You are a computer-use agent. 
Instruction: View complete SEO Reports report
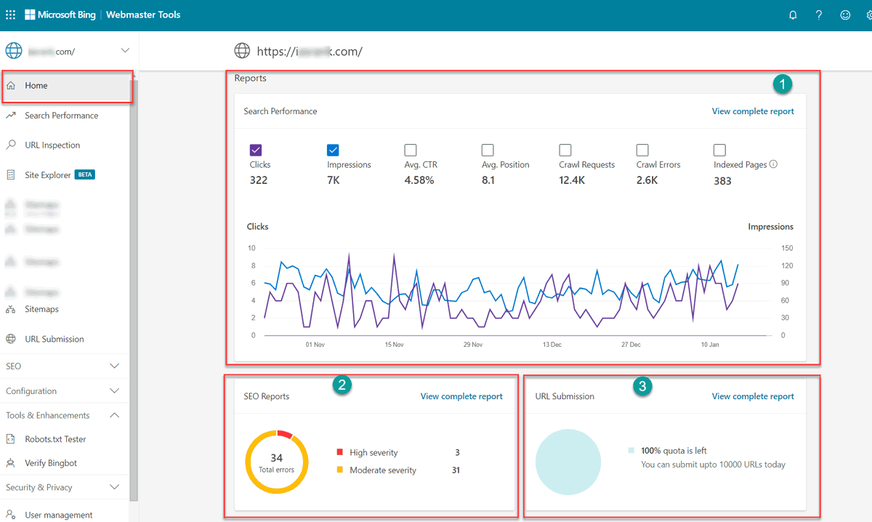click(461, 395)
